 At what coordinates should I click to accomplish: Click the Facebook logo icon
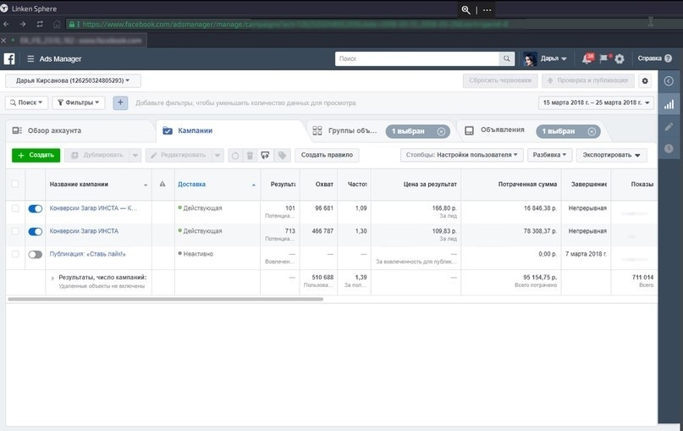(9, 58)
